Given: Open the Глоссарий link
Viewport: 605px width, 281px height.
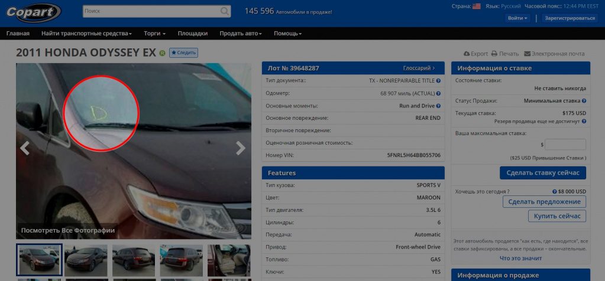Looking at the screenshot, I should pyautogui.click(x=419, y=68).
